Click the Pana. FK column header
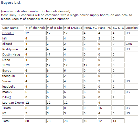Screen dimensions: 140x125 coord(105,28)
